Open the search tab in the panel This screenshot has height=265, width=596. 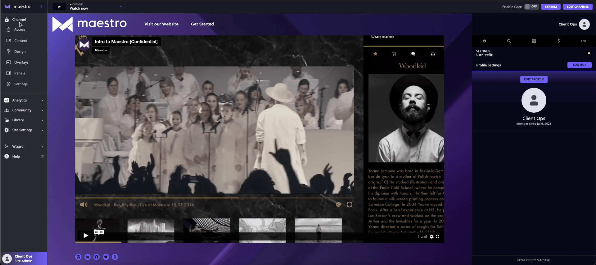pos(509,41)
